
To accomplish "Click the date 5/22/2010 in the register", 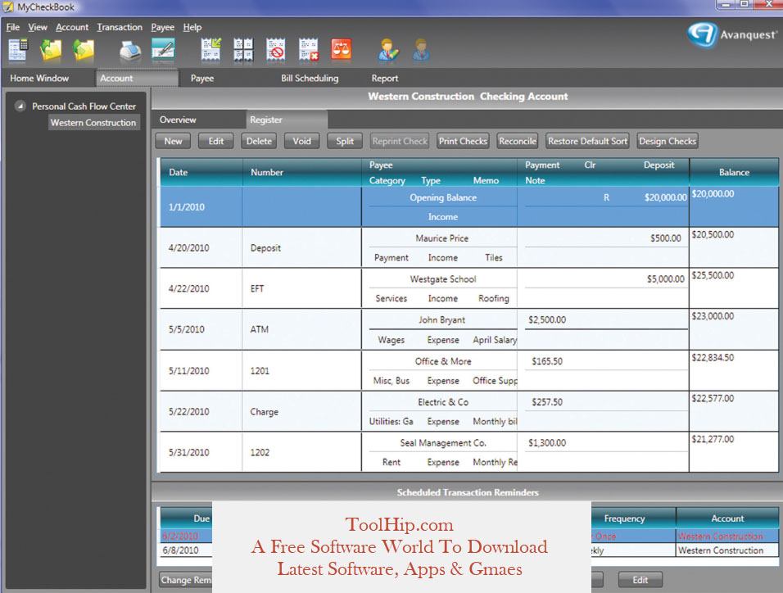I will point(188,412).
